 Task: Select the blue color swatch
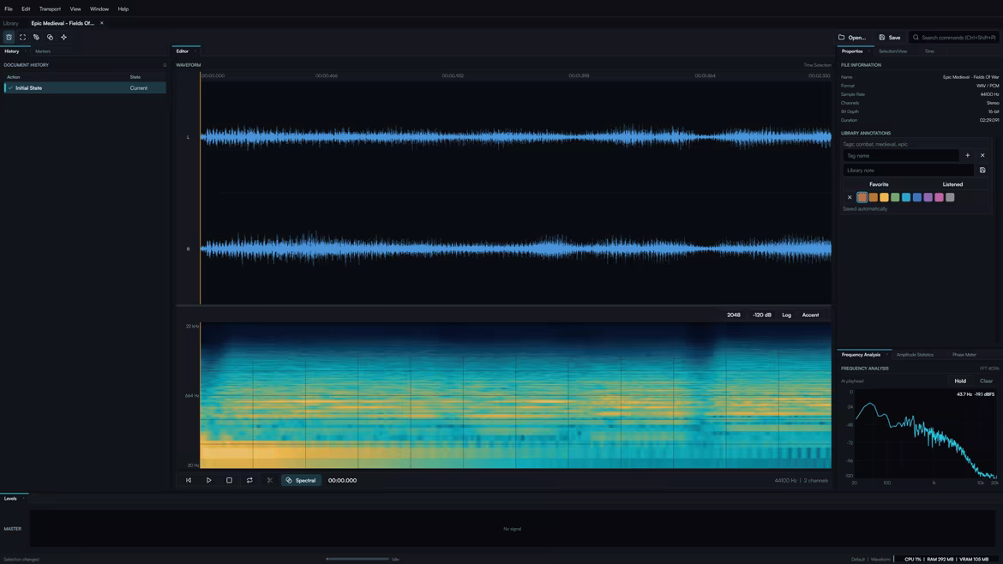[916, 198]
